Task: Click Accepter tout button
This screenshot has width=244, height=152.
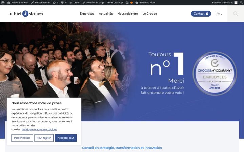Action: point(66,138)
